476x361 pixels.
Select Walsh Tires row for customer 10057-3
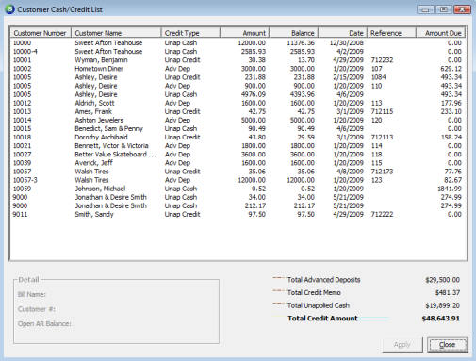238,180
